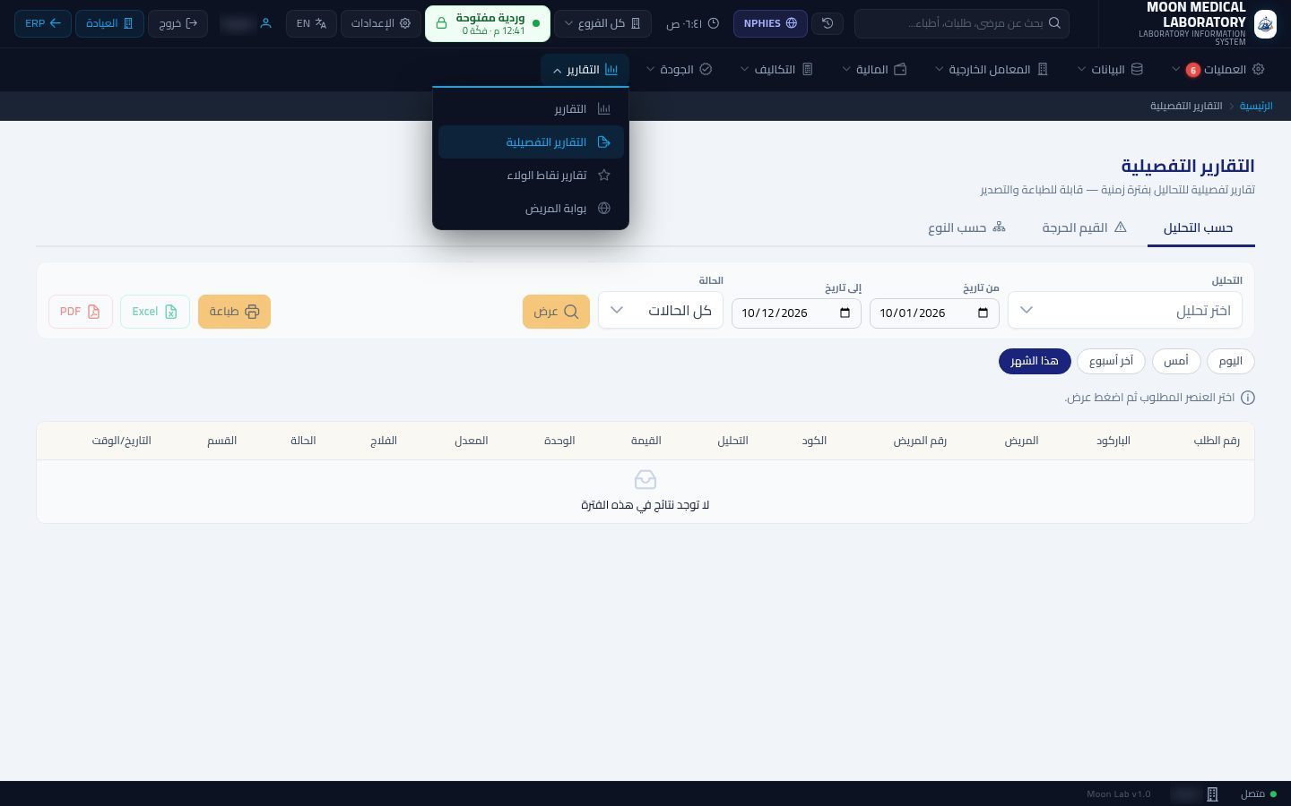Select التقارير التفصيلية in the dropdown menu
The width and height of the screenshot is (1291, 806).
pos(531,142)
